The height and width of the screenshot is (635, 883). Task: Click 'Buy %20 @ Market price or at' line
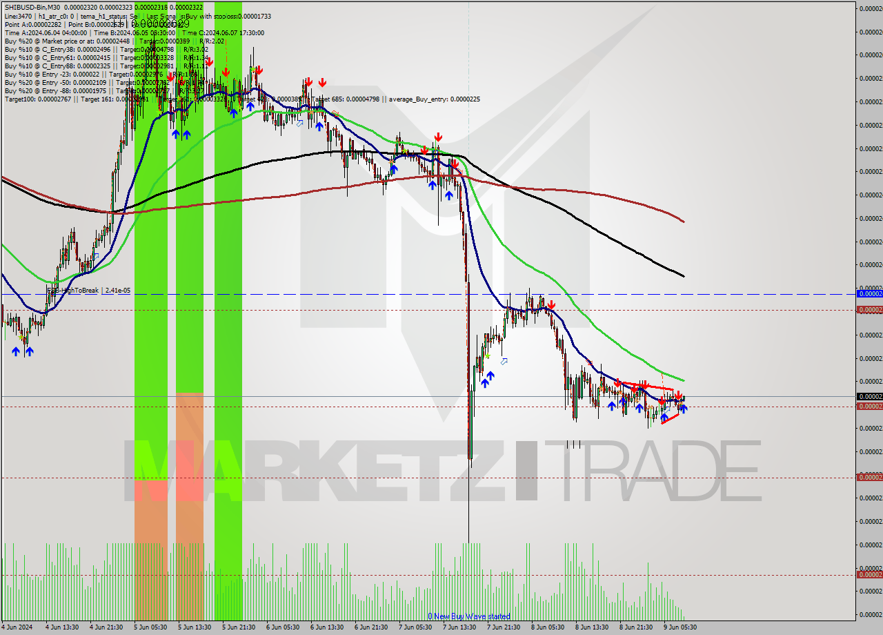[x=114, y=41]
